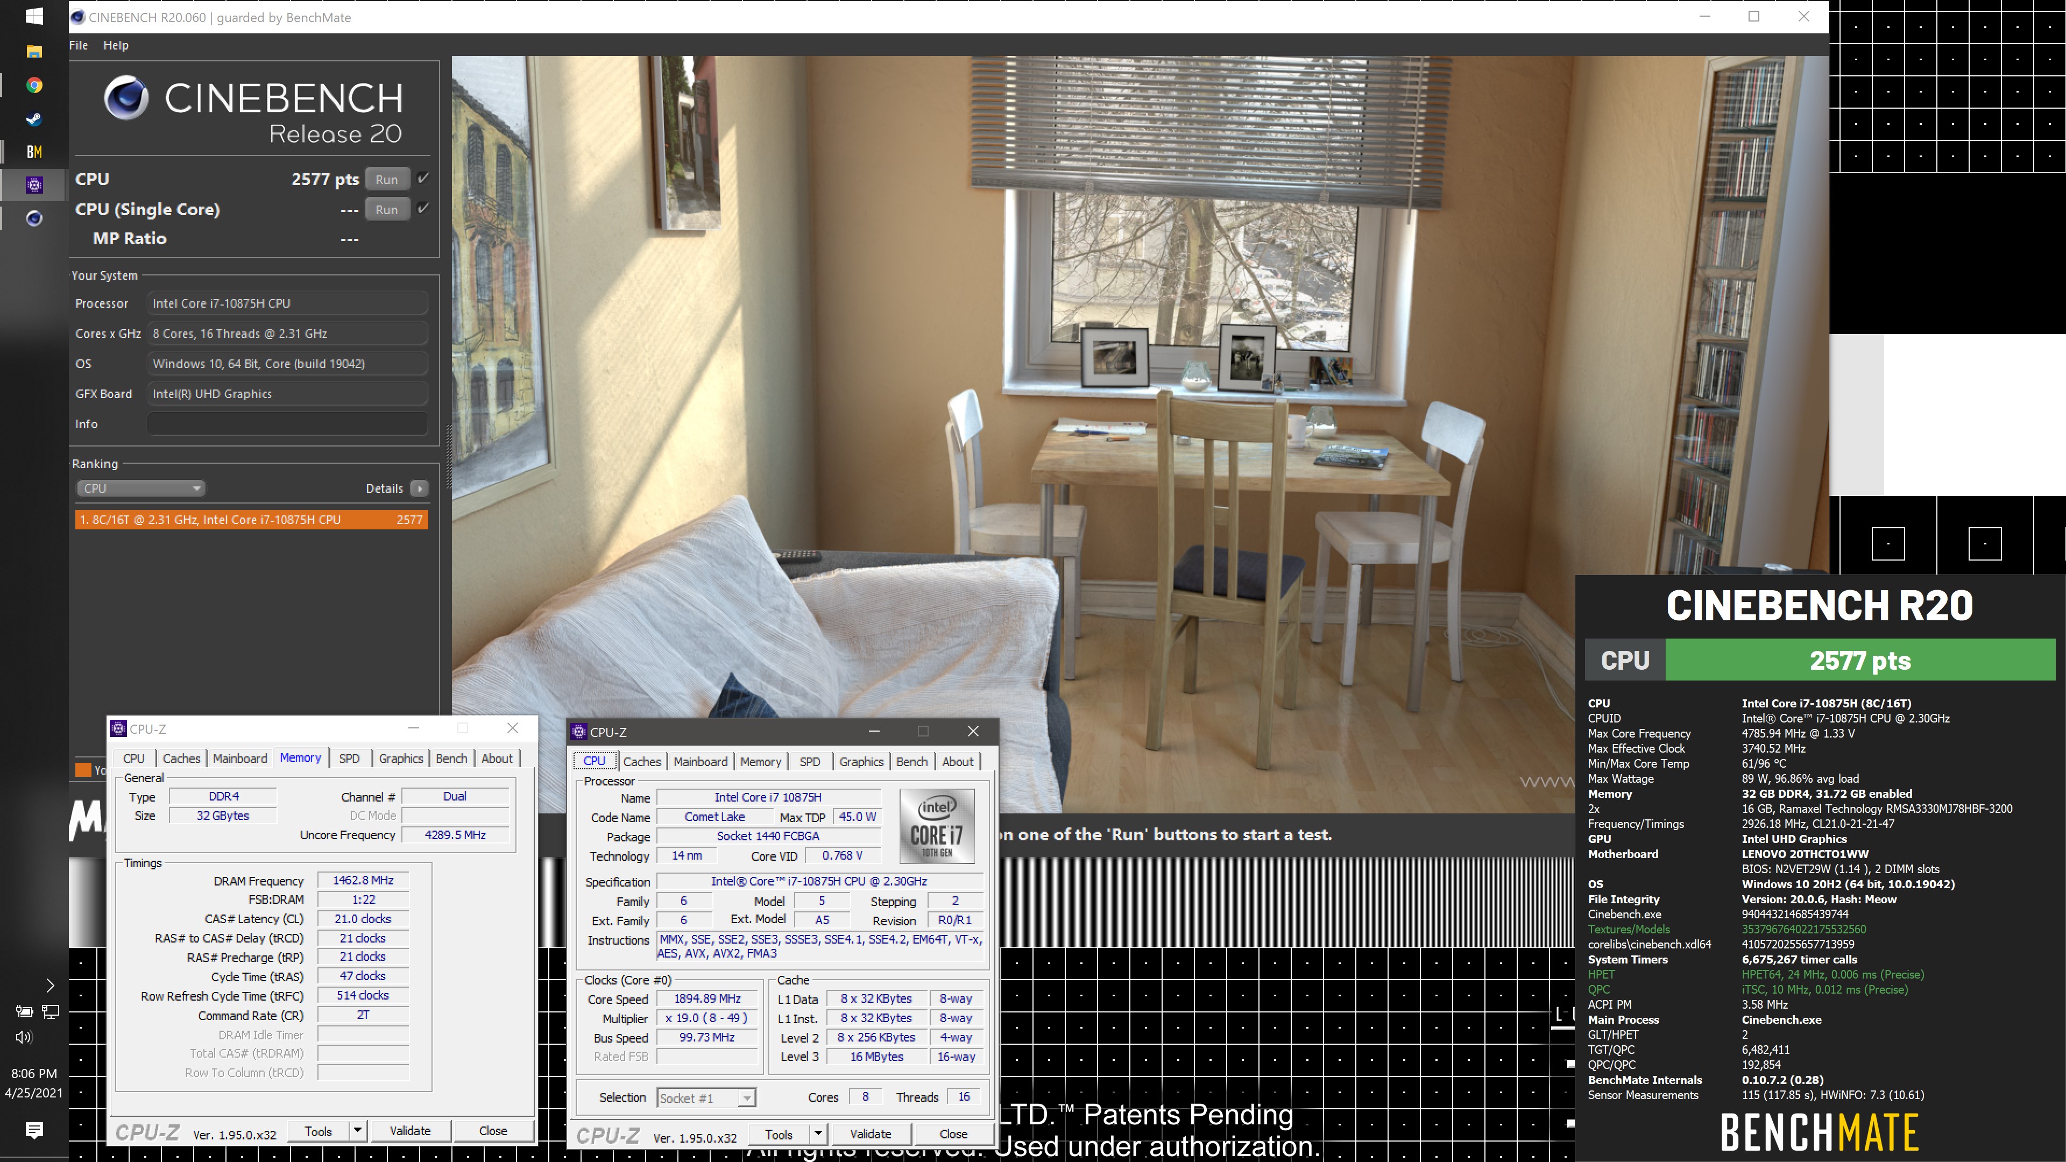The width and height of the screenshot is (2066, 1162).
Task: Select the CPU-Z taskbar icon
Action: [x=34, y=185]
